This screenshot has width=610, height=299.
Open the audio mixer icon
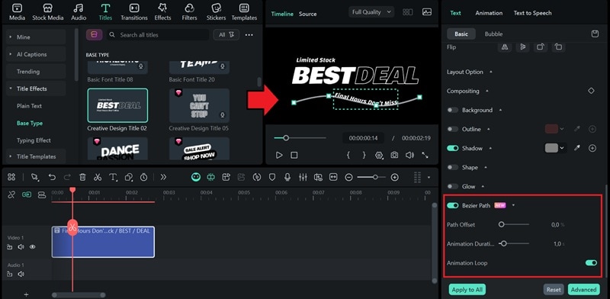[x=303, y=177]
